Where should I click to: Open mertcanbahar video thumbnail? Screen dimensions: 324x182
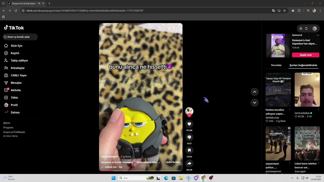pyautogui.click(x=307, y=90)
